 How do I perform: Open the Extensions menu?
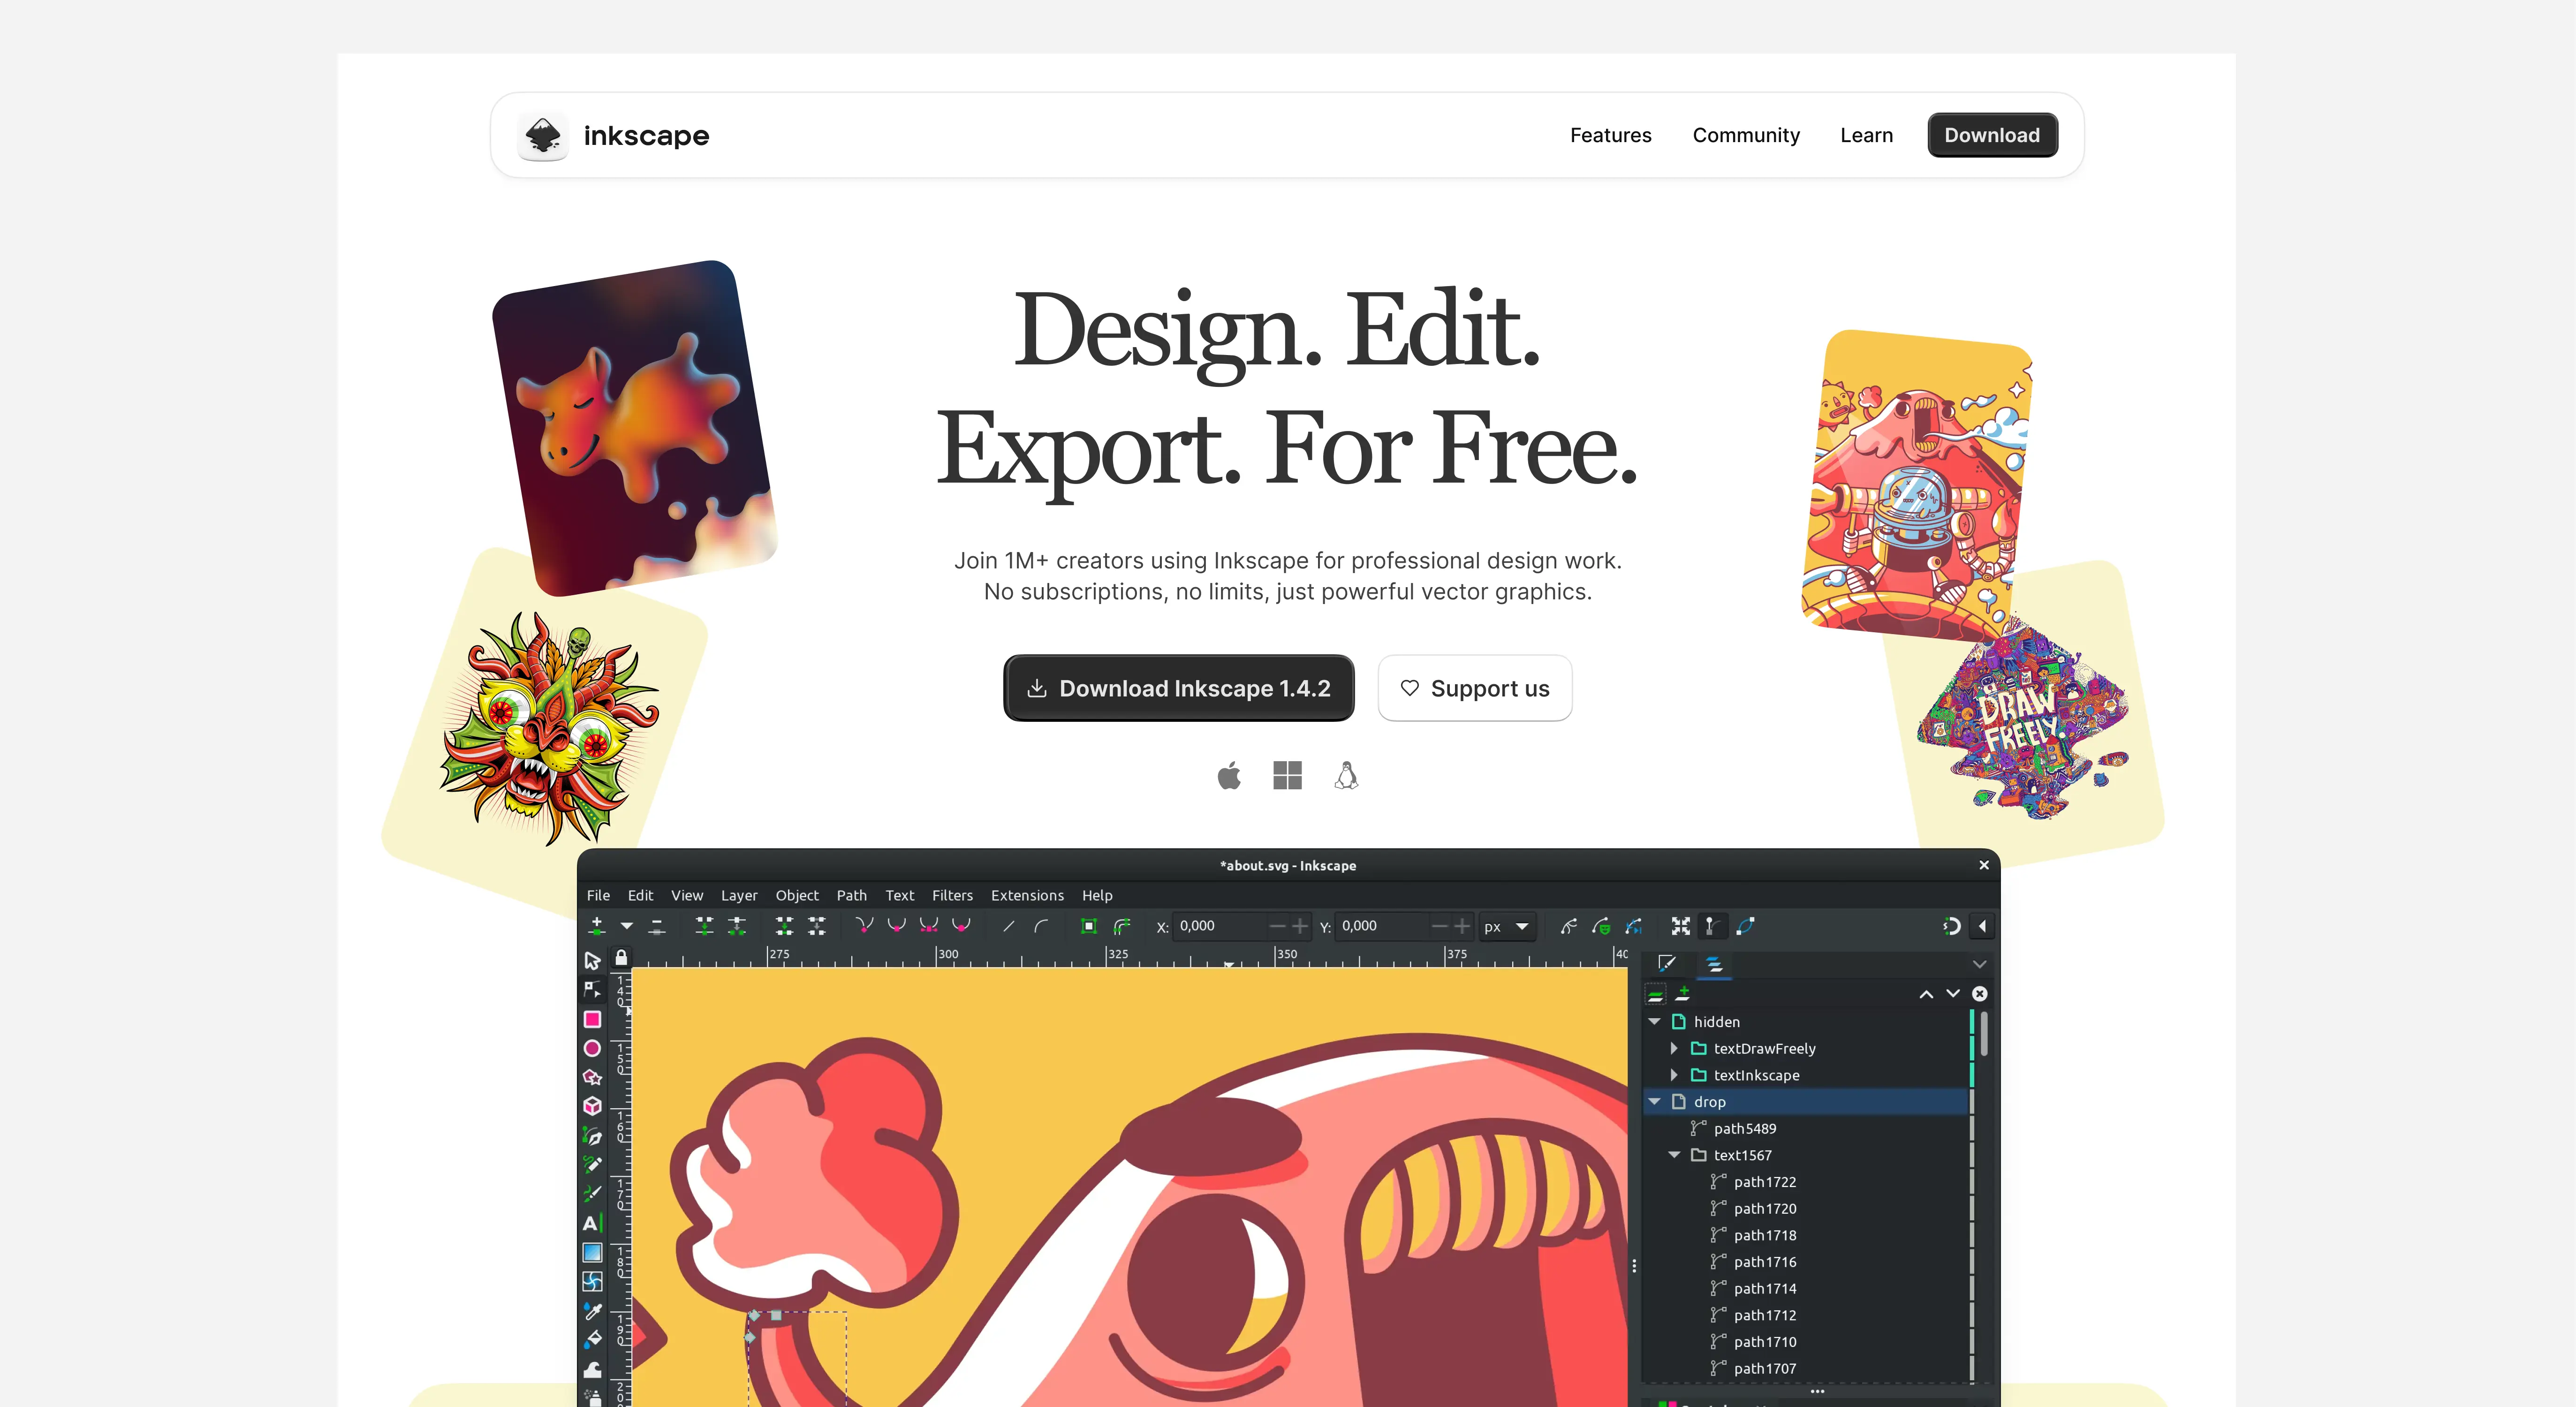tap(1027, 895)
